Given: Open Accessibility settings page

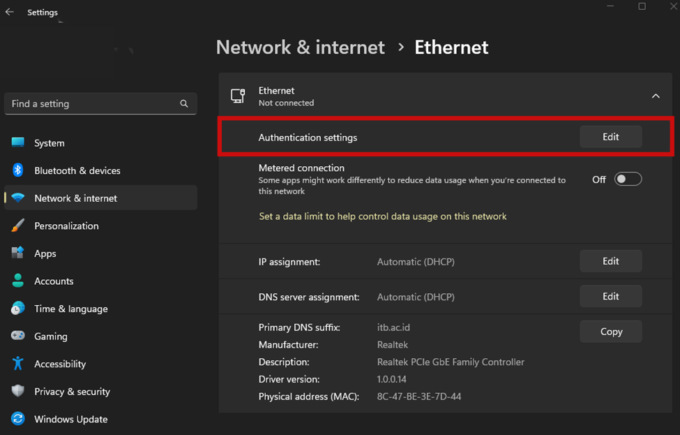Looking at the screenshot, I should 60,364.
